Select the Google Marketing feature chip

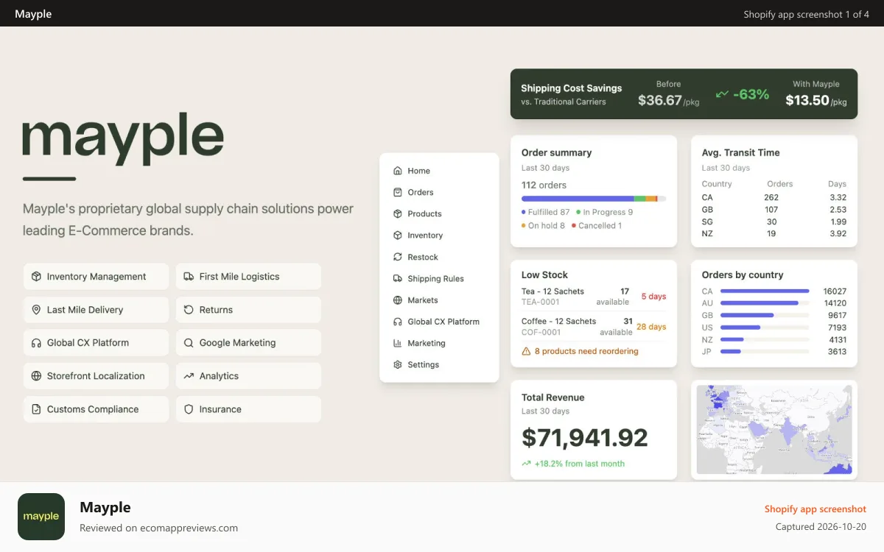(248, 343)
